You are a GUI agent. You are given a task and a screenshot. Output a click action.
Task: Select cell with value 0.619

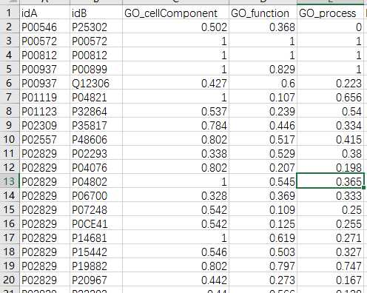[x=263, y=238]
